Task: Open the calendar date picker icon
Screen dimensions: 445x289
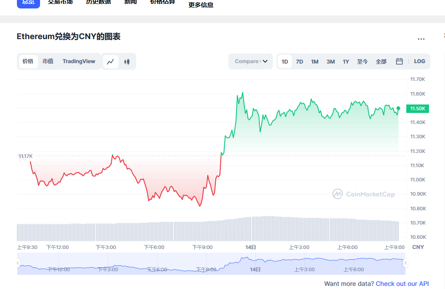Action: click(399, 61)
